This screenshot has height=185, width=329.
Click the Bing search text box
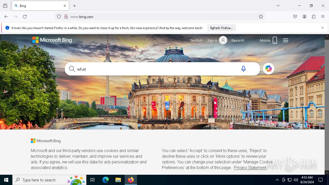(x=157, y=69)
